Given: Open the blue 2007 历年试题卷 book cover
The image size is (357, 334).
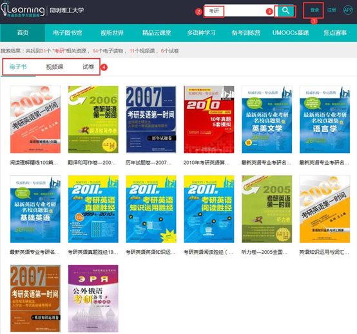Looking at the screenshot, I should [x=151, y=120].
